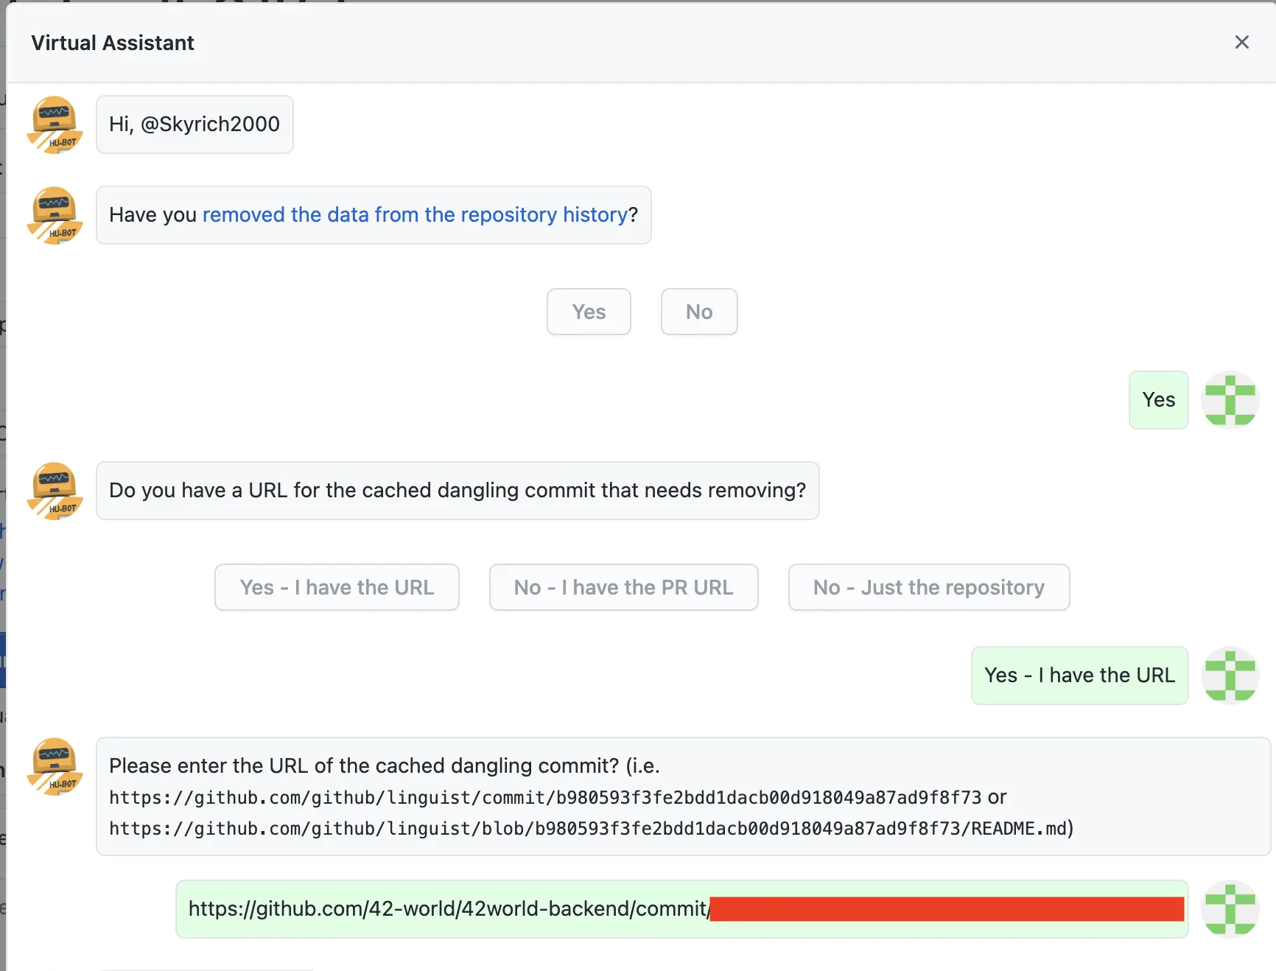Click Hubot avatar beside the URL prompt message

point(55,766)
